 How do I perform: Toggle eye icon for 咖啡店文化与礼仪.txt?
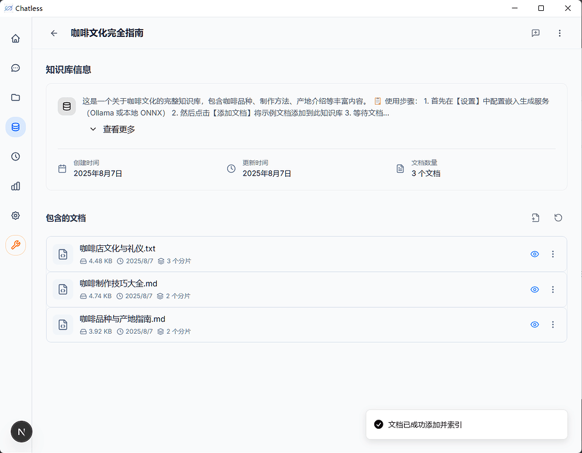(x=535, y=254)
